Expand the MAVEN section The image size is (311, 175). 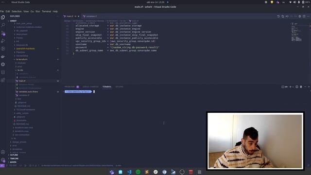(x=13, y=162)
